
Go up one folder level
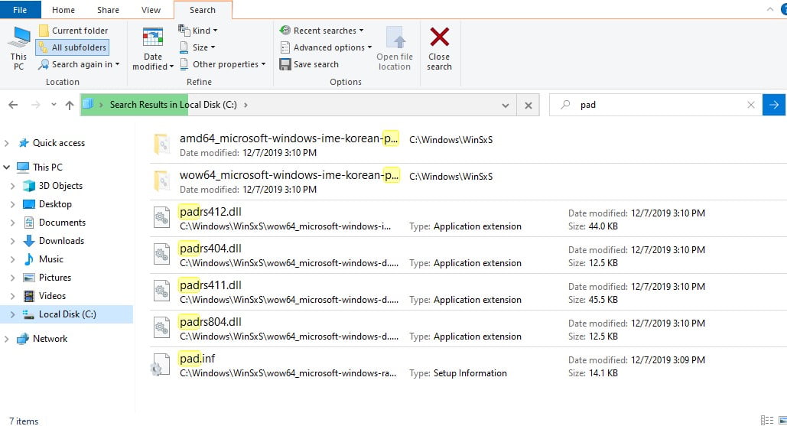pos(70,105)
